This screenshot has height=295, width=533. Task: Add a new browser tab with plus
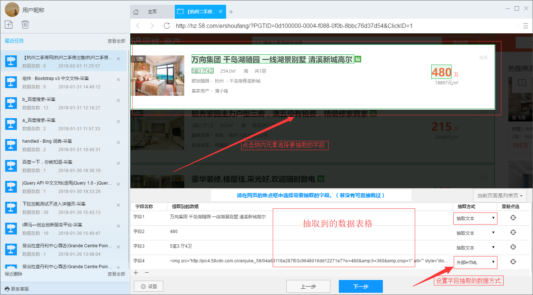(231, 12)
